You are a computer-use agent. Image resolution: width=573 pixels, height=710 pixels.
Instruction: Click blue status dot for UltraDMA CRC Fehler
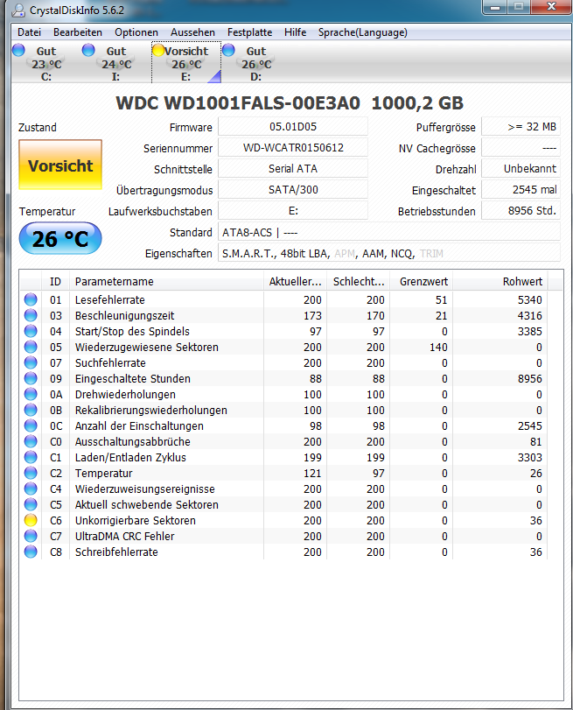(x=31, y=536)
